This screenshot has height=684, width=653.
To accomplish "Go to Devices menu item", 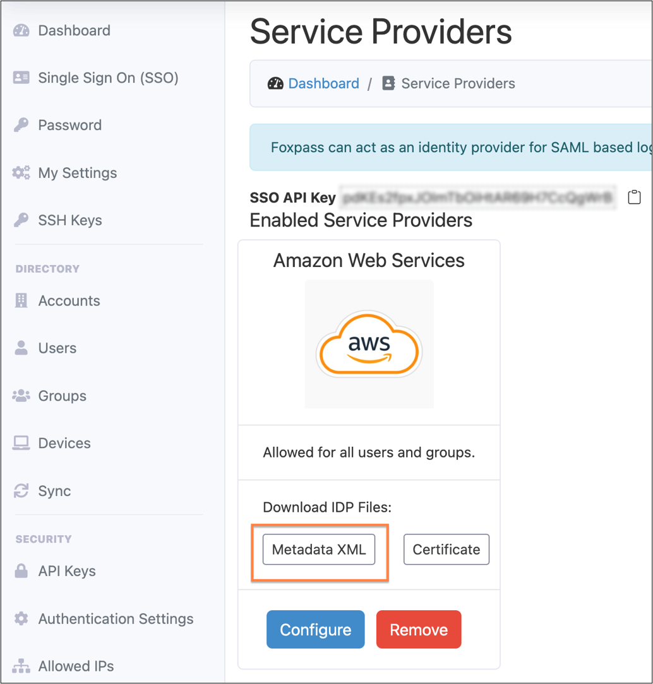I will tap(64, 443).
